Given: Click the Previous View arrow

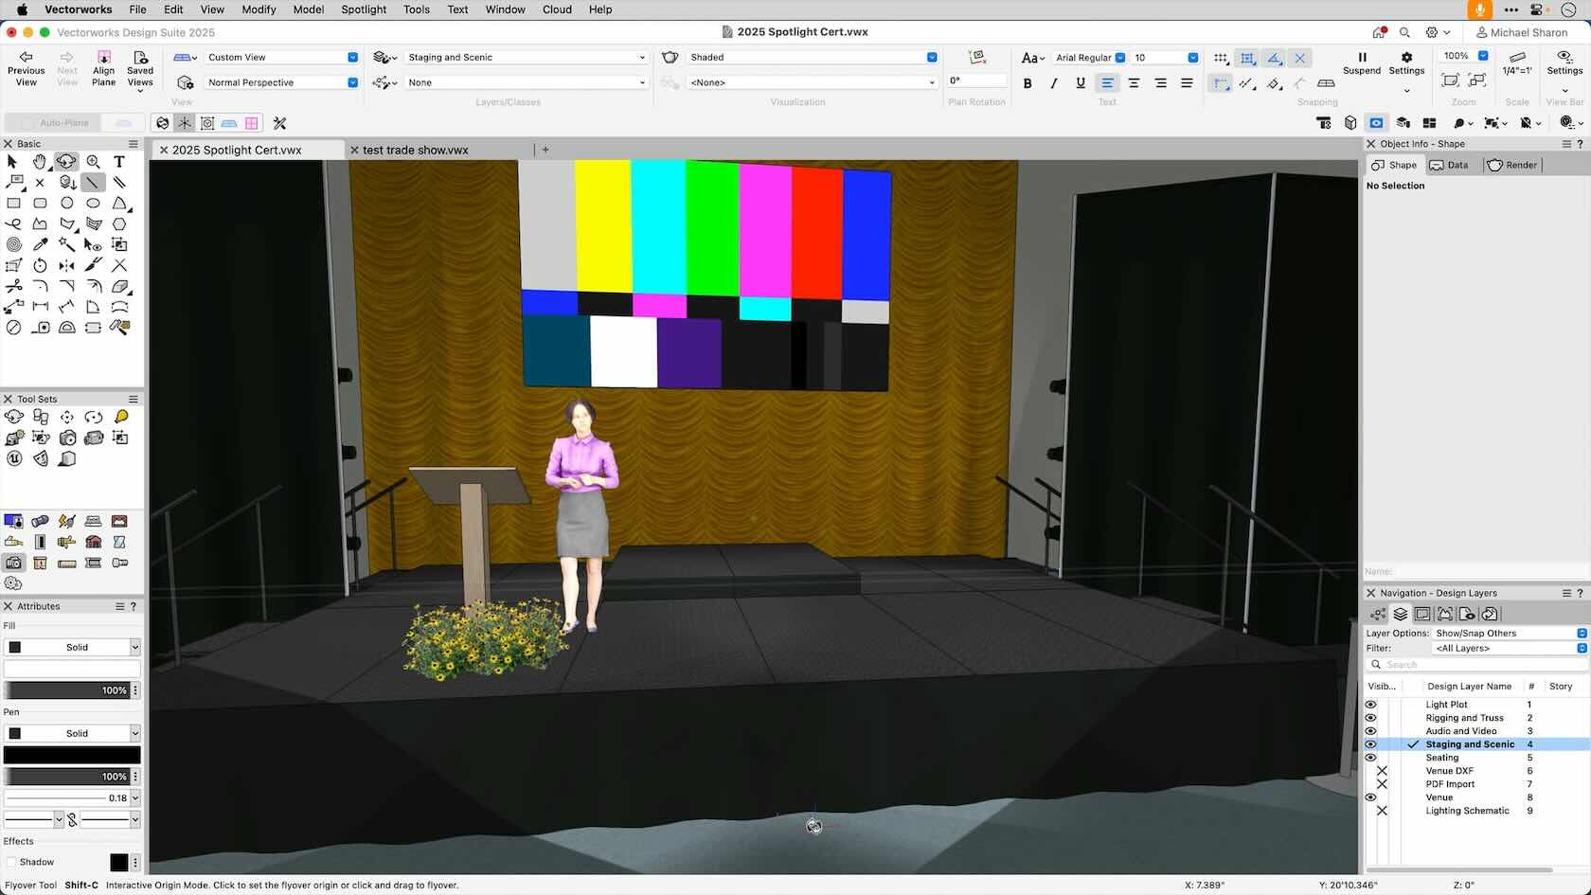Looking at the screenshot, I should [x=26, y=58].
